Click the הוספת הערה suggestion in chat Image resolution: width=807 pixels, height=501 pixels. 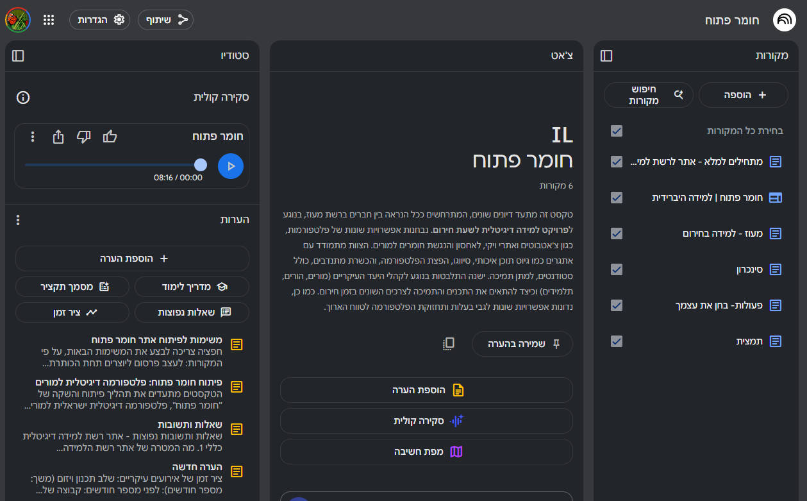pos(426,390)
